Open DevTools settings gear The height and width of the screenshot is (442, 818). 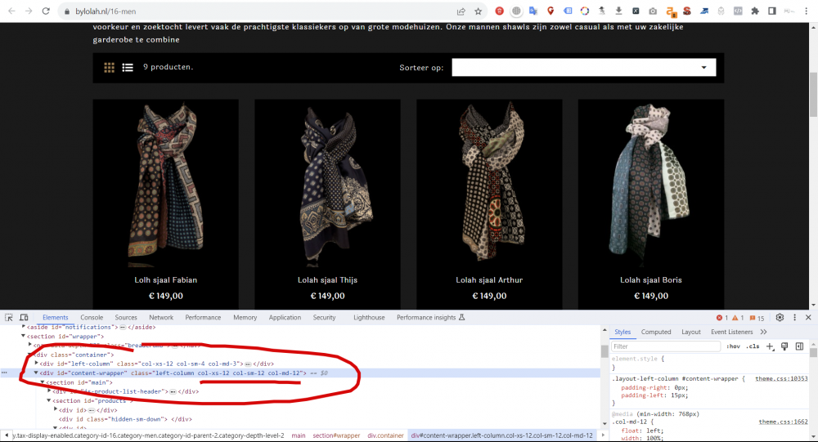click(780, 318)
